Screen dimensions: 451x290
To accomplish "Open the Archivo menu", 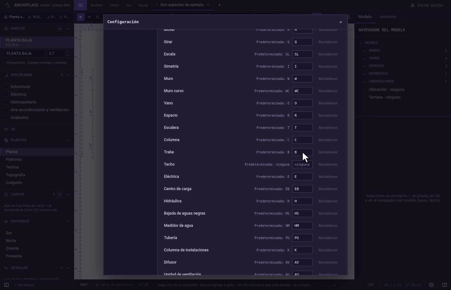I will point(96,5).
